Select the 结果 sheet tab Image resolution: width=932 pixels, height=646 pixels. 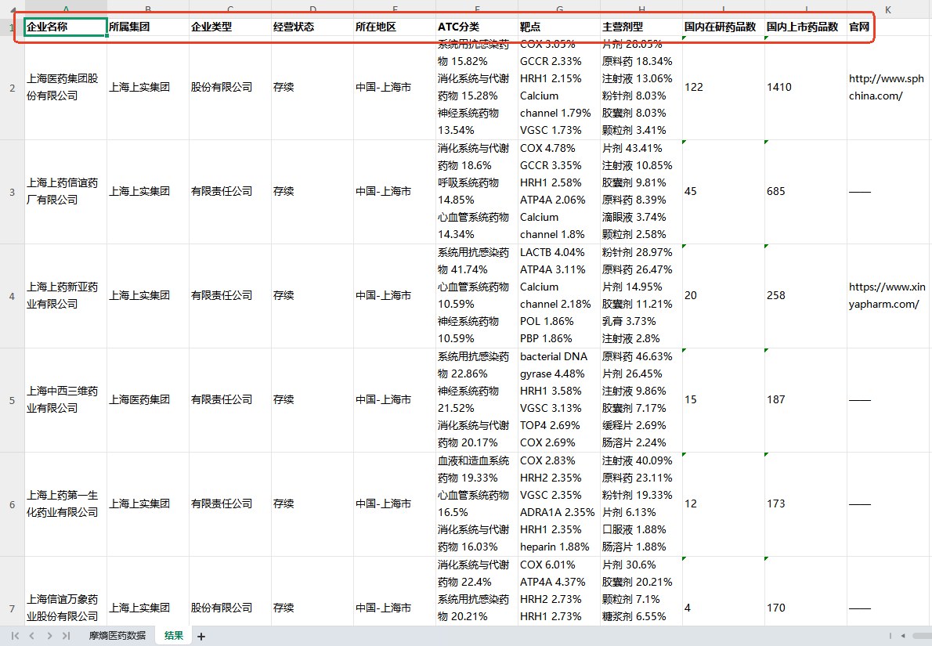(x=174, y=636)
